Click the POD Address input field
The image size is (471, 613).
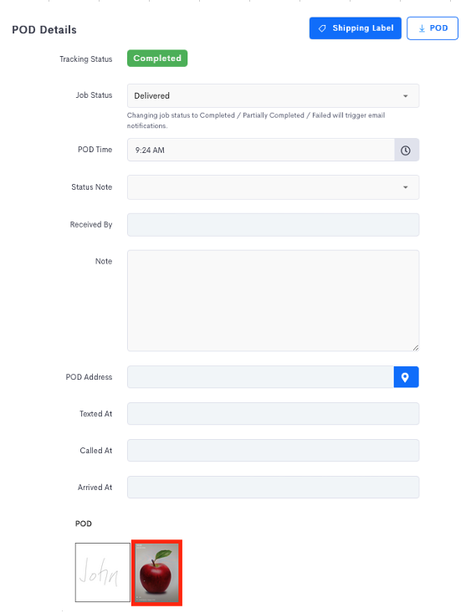[x=260, y=377]
